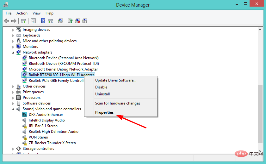
Task: Close the Device Manager window
Action: click(257, 4)
